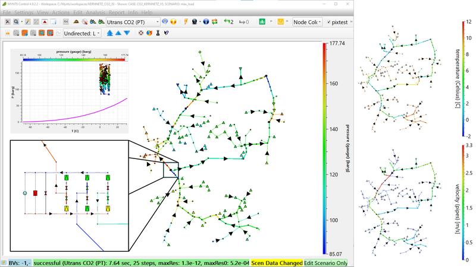Open the Edit menu
The height and width of the screenshot is (267, 476).
(78, 12)
